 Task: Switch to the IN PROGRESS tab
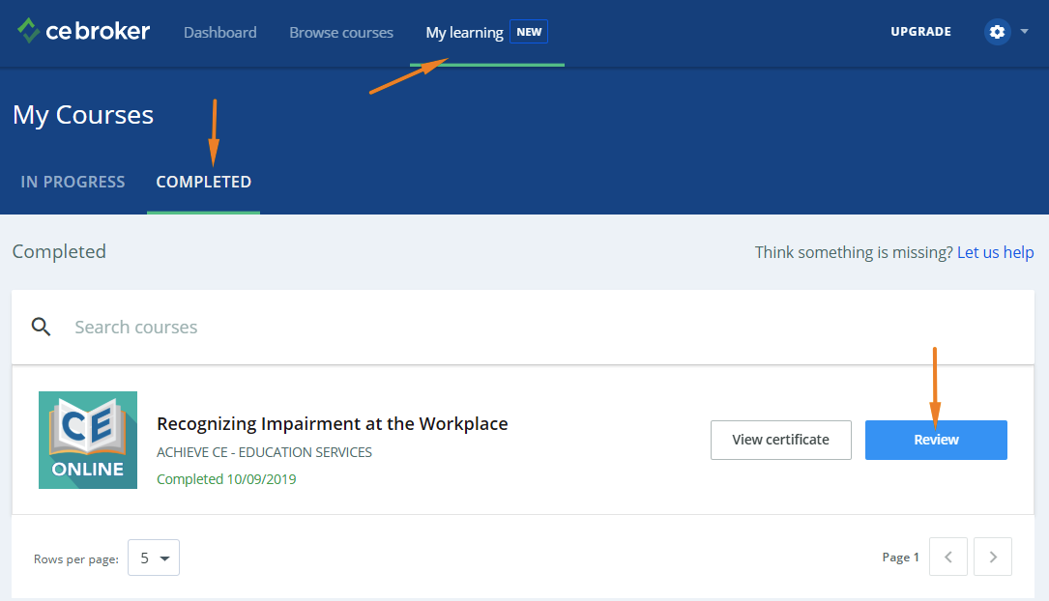pos(73,182)
